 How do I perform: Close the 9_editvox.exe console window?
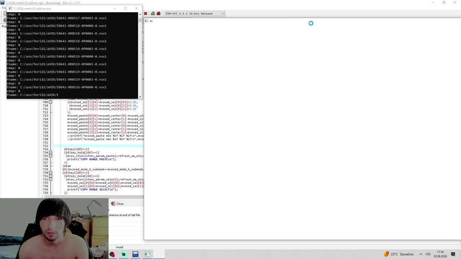[x=136, y=9]
